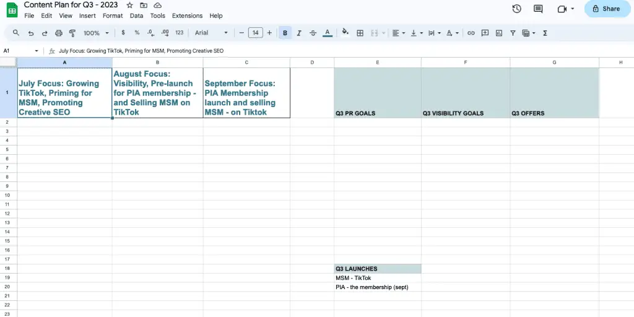
Task: Select the Q3 PR GOALS cell
Action: click(x=378, y=93)
